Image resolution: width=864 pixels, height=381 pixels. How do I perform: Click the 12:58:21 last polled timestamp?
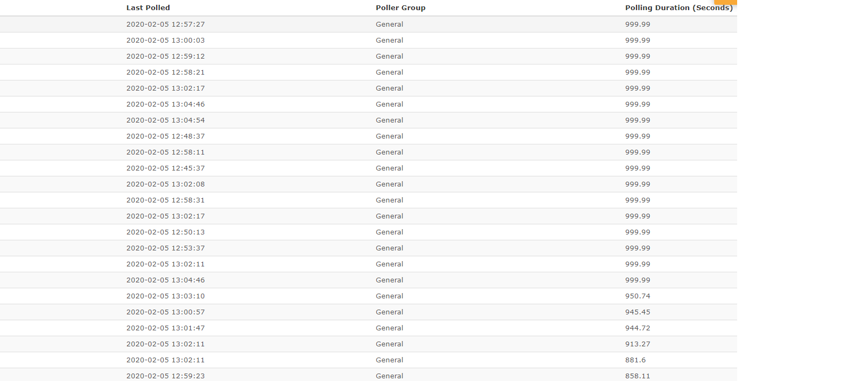[x=165, y=72]
